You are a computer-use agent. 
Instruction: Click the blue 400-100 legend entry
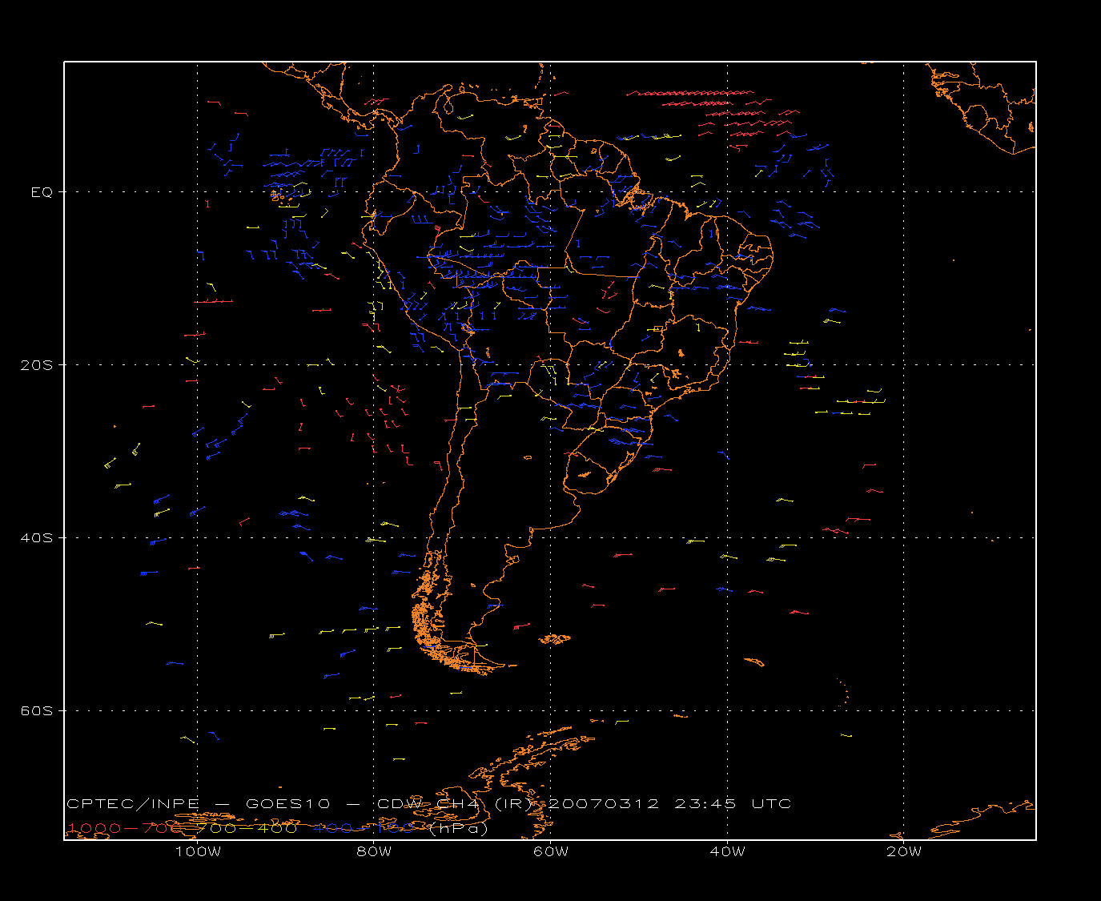(364, 829)
